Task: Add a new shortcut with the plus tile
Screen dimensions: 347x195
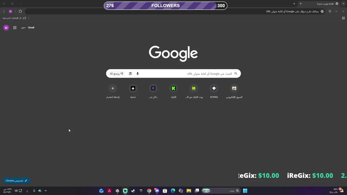Action: (113, 92)
